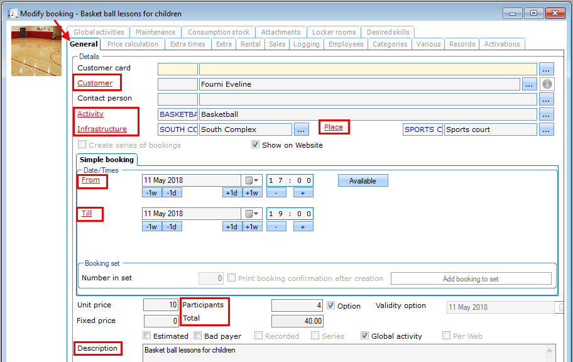Viewport: 573px width, 362px height.
Task: Click Add booking to set button
Action: point(471,278)
